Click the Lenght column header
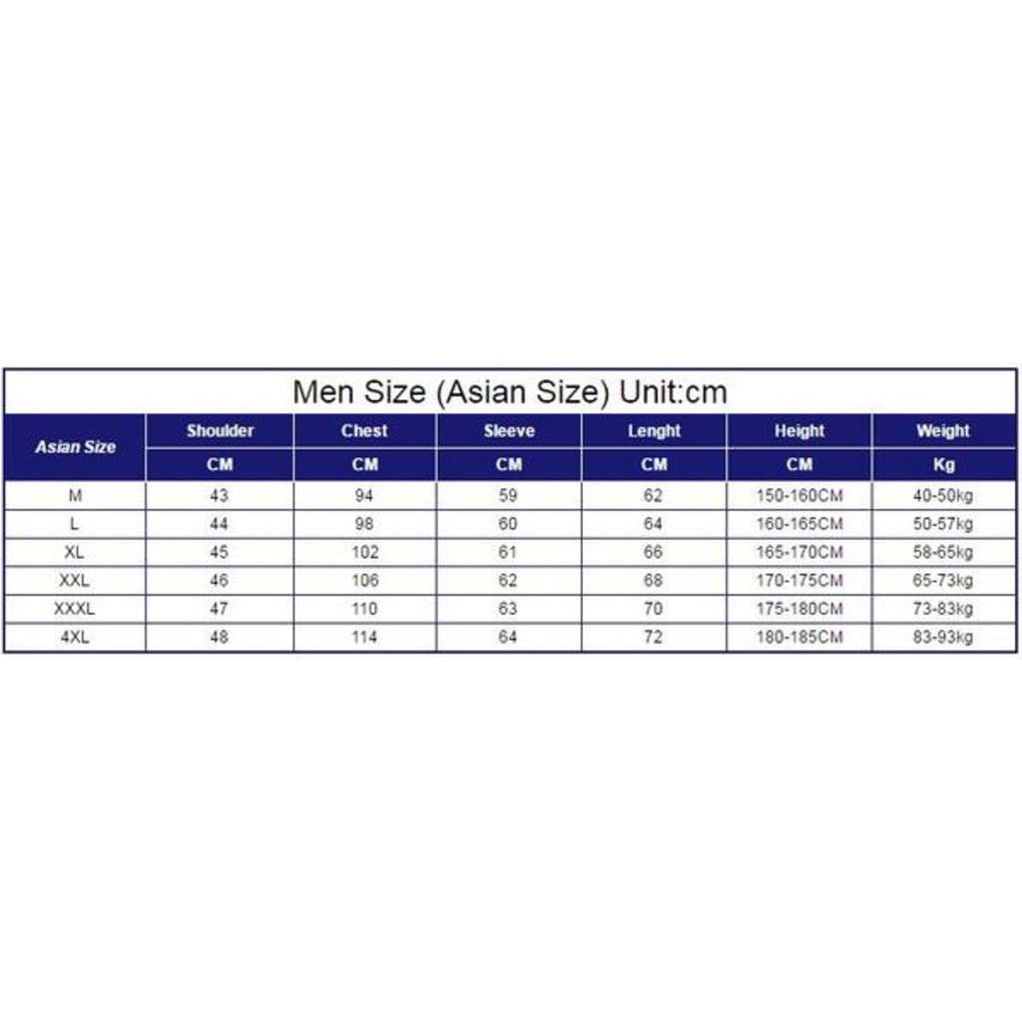Image resolution: width=1022 pixels, height=1022 pixels. [654, 431]
